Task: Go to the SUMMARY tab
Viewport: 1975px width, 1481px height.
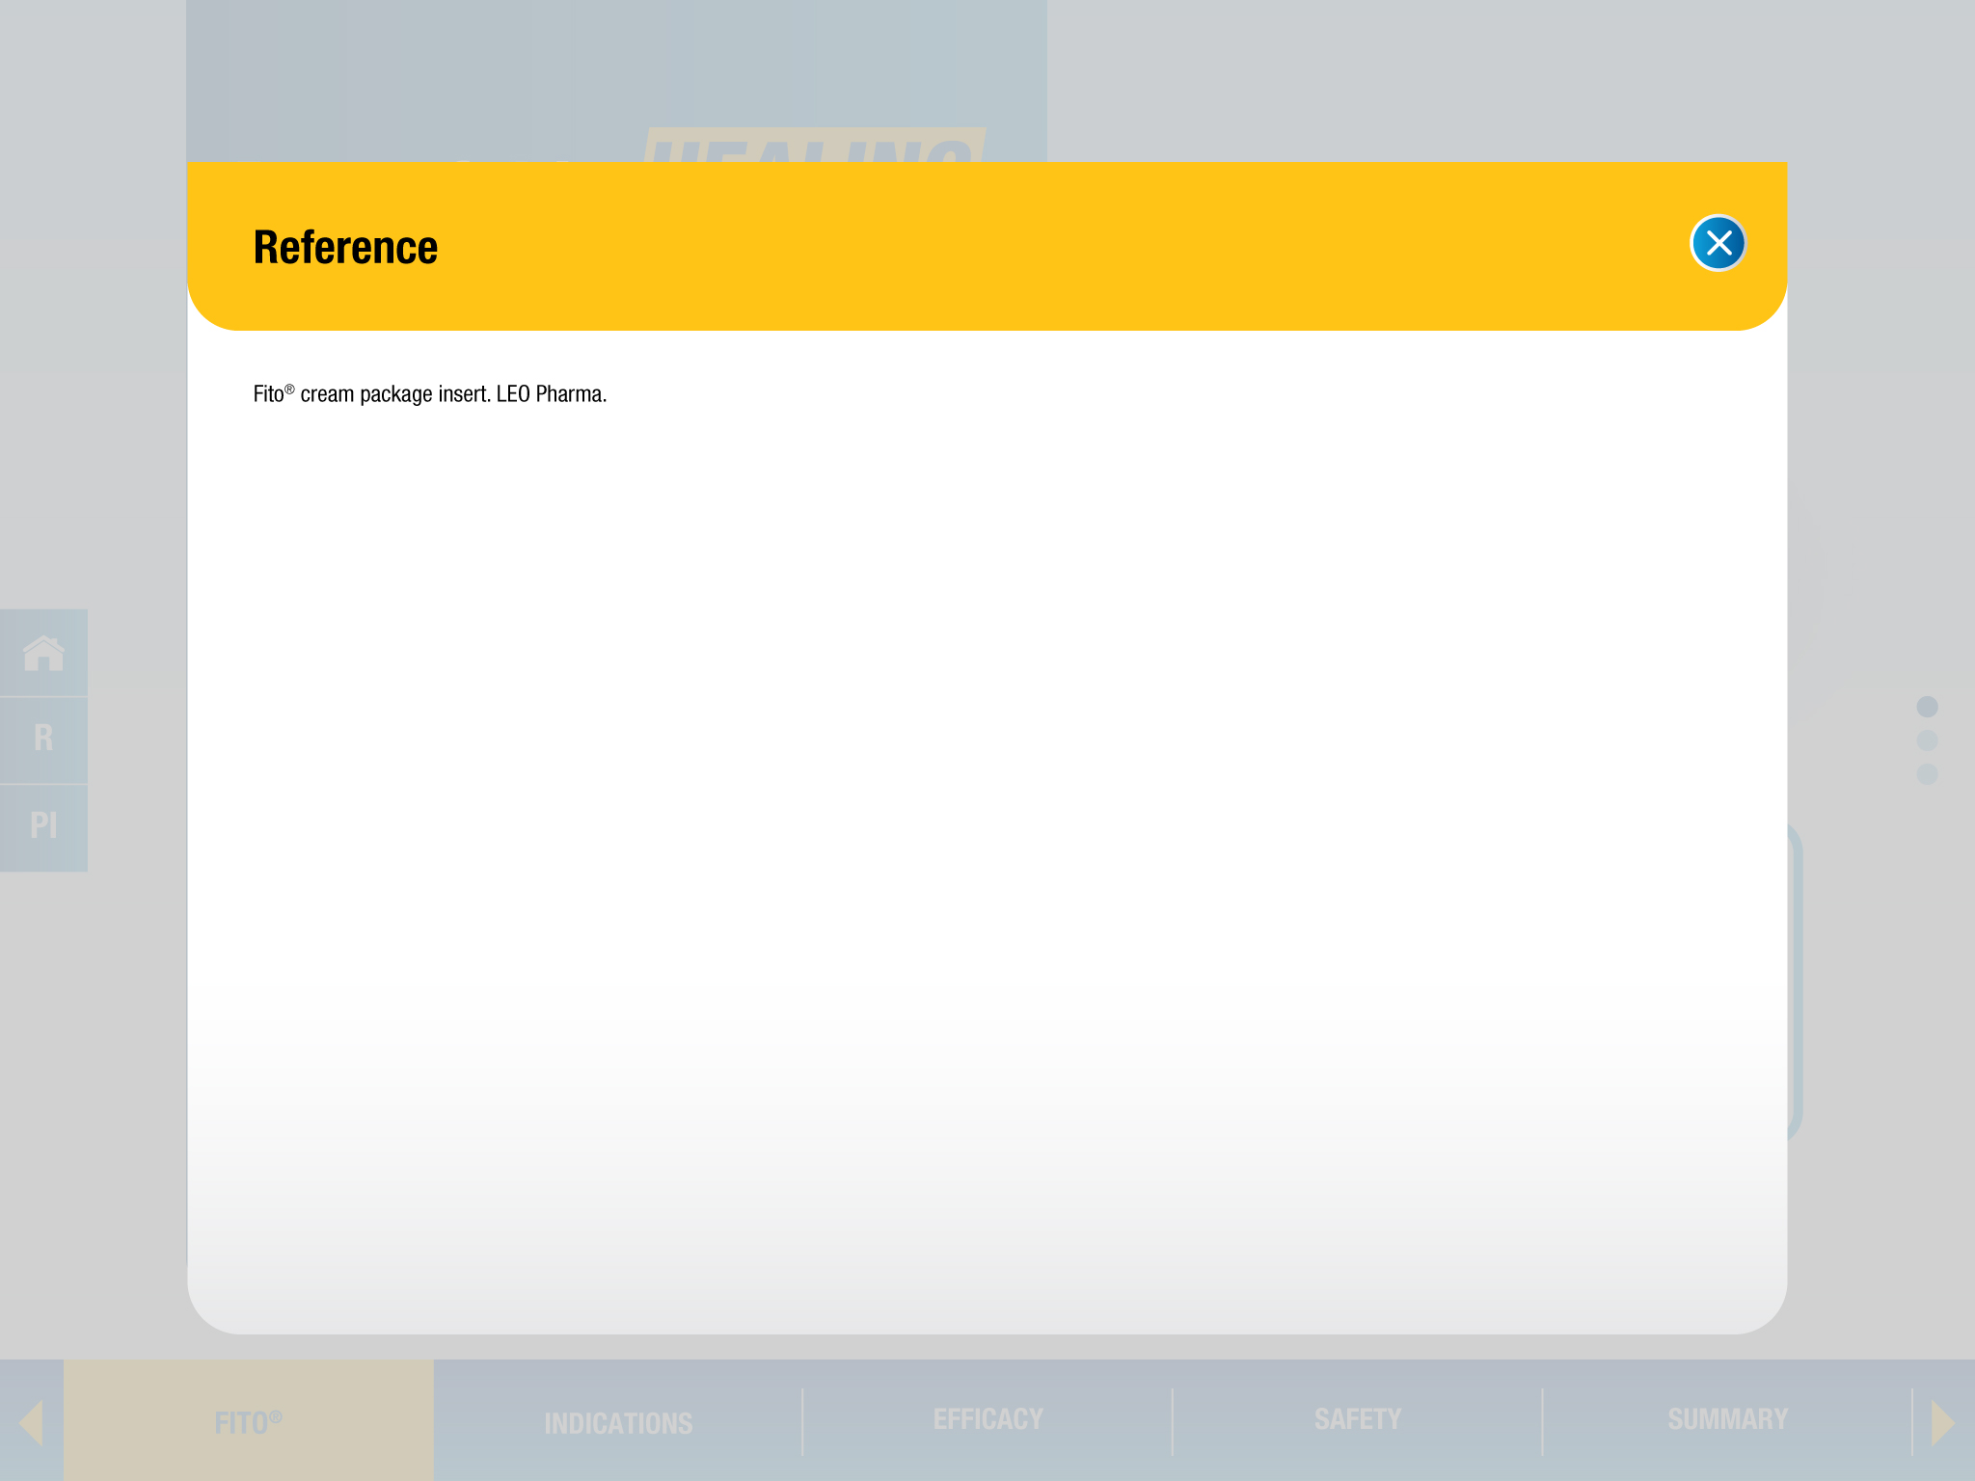Action: 1727,1419
